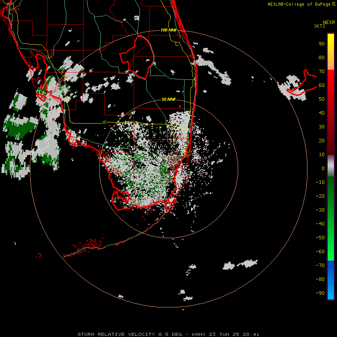
Task: Pick the green segment of the color bar
Action: tap(331, 218)
